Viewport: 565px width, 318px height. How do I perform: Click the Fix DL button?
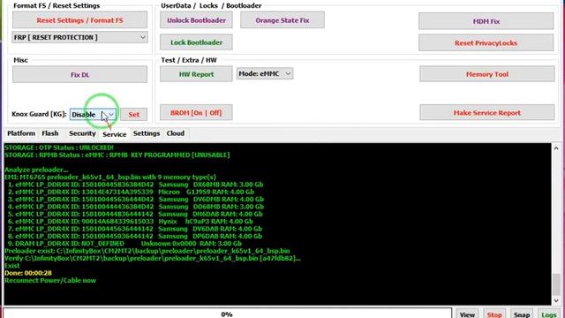tap(79, 74)
